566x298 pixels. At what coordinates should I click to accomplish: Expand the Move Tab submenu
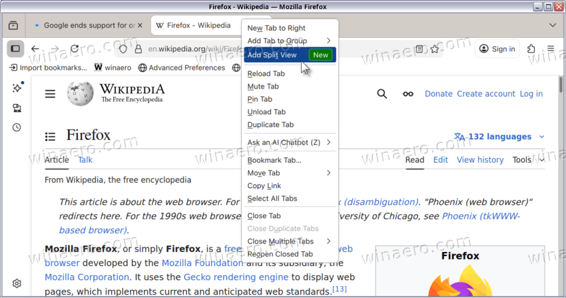[290, 173]
